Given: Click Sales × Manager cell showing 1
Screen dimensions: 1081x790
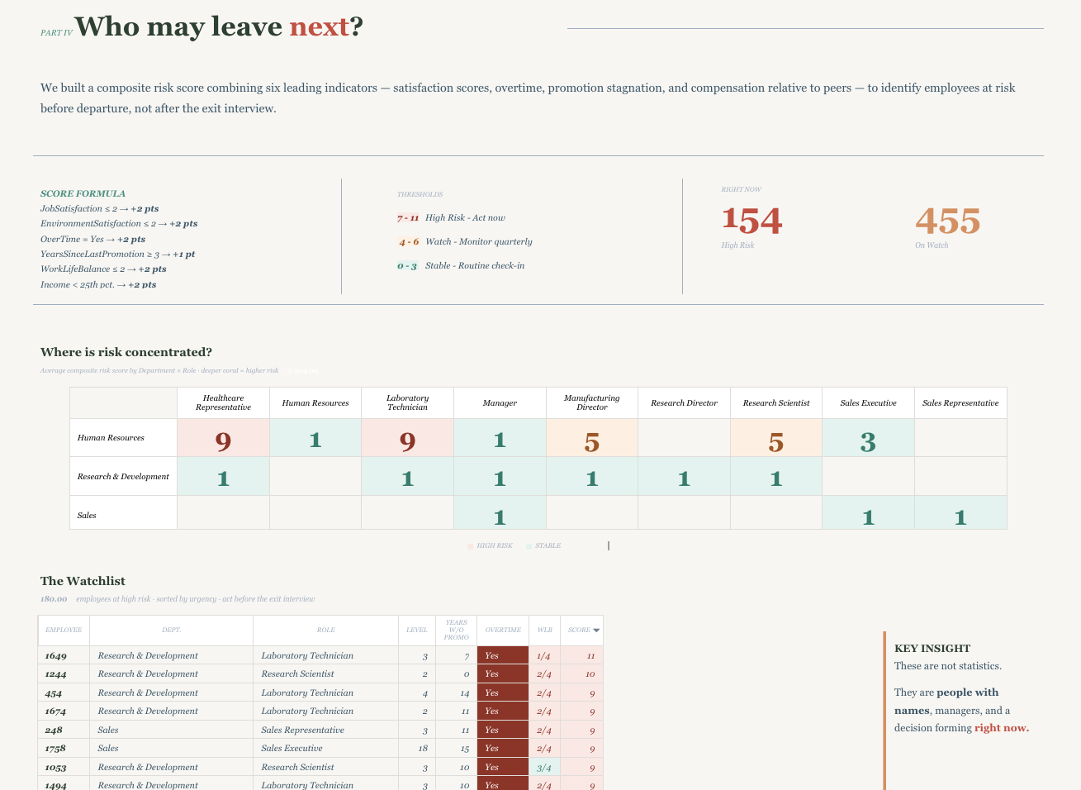Looking at the screenshot, I should coord(500,513).
